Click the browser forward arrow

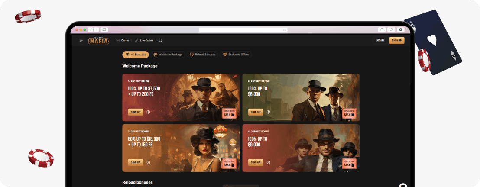tap(96, 30)
